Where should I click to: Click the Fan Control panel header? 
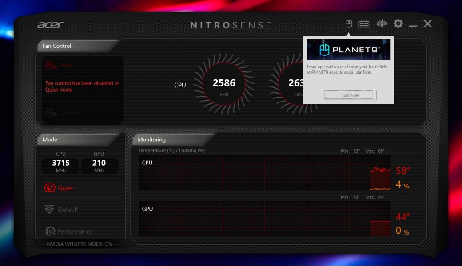[77, 46]
